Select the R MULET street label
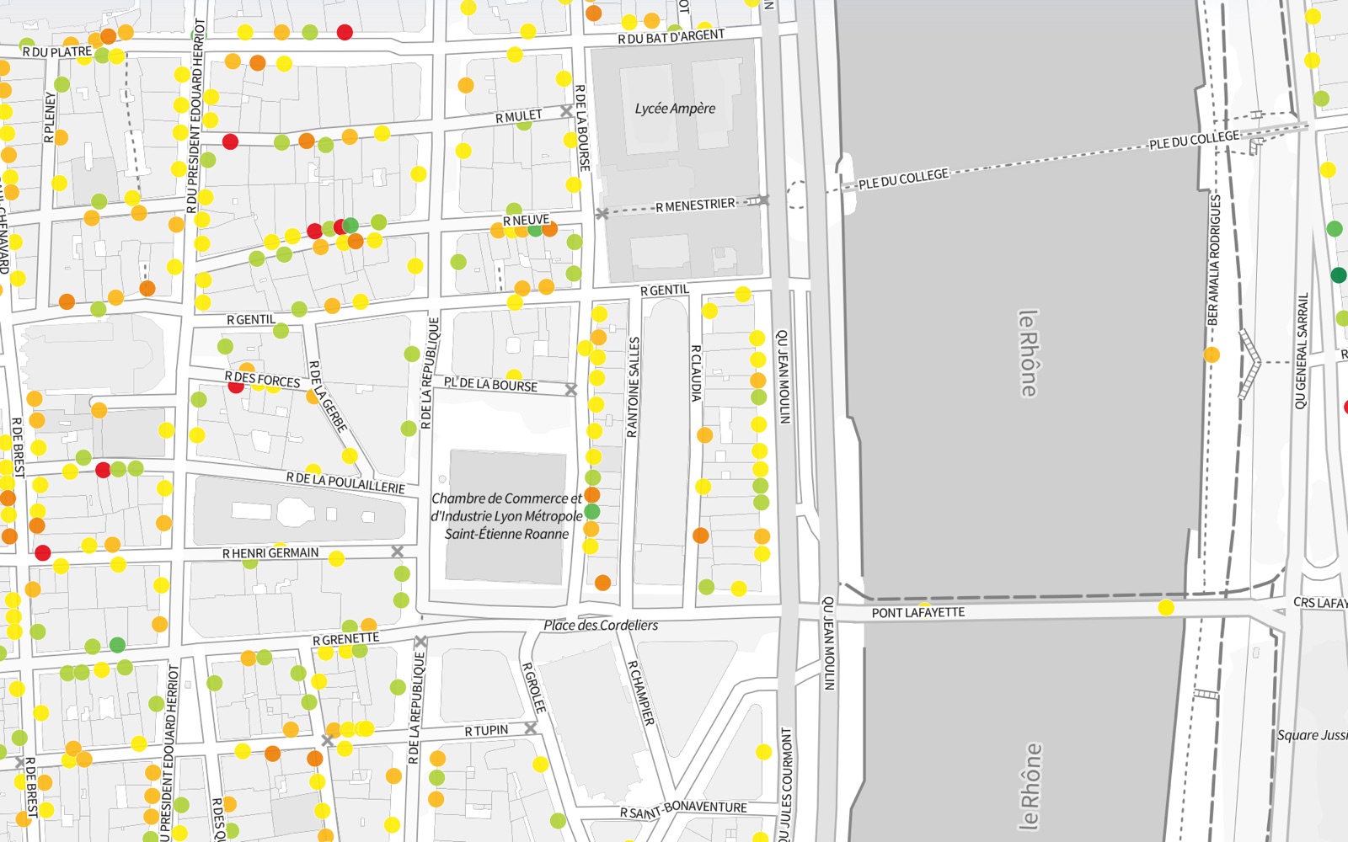Screen dimensions: 1348x842 coord(519,116)
